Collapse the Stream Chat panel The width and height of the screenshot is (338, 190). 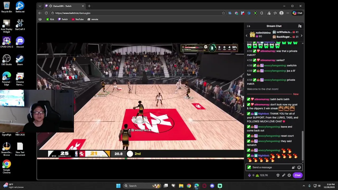click(248, 26)
